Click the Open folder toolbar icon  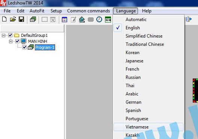click(x=13, y=20)
